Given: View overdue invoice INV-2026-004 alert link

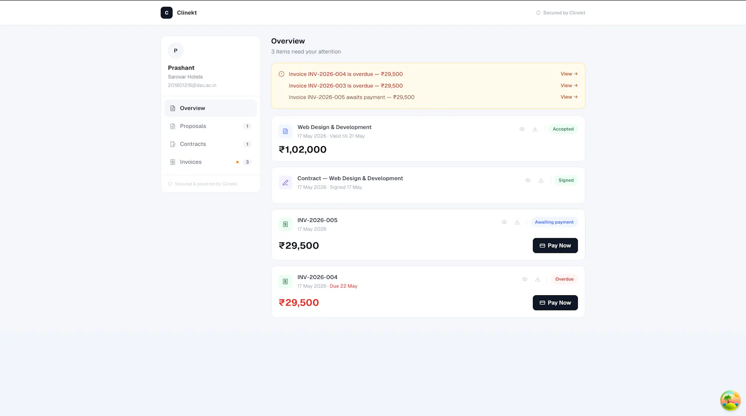Looking at the screenshot, I should [569, 74].
